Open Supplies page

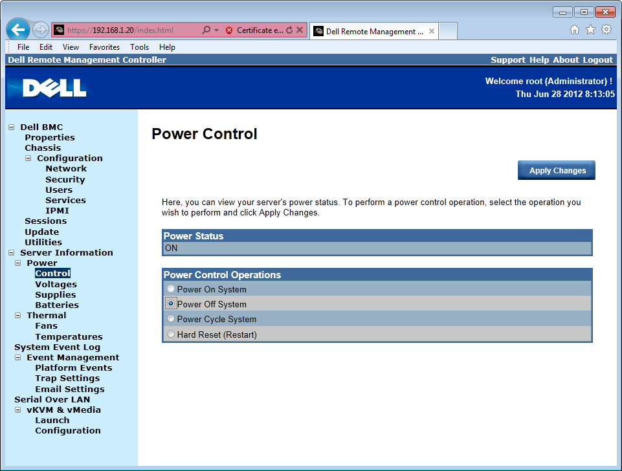(56, 294)
